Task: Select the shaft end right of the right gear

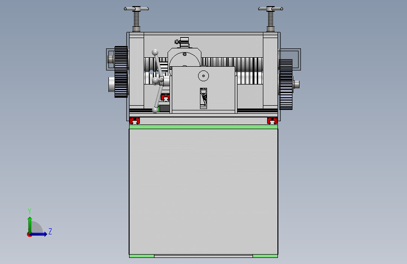Action: coord(296,84)
